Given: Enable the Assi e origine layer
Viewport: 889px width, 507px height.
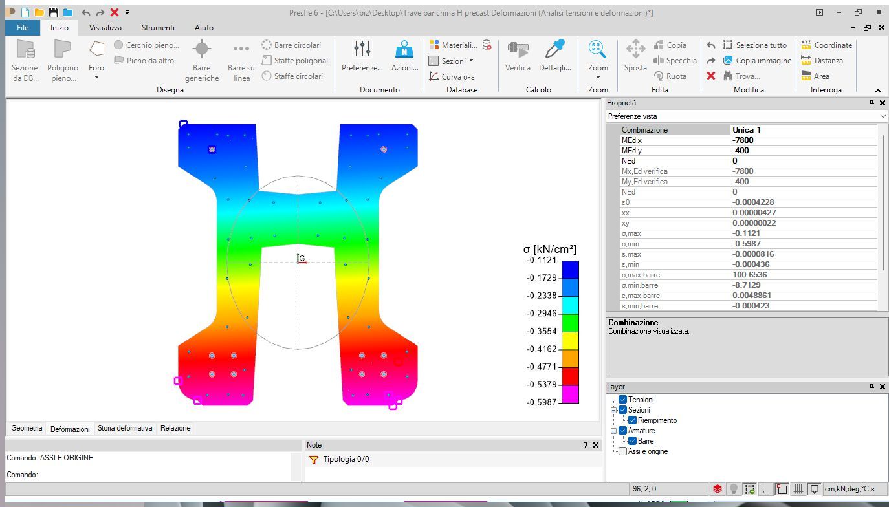Looking at the screenshot, I should [623, 451].
